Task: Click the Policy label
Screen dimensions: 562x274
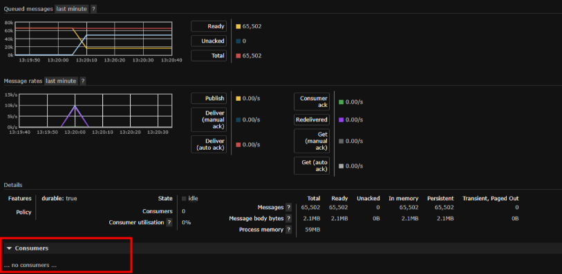Action: [x=24, y=212]
